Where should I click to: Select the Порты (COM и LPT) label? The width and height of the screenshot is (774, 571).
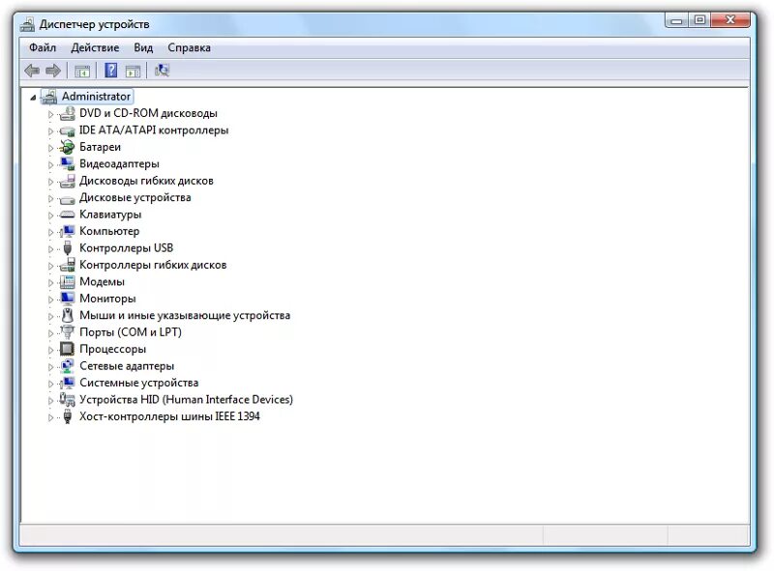click(x=131, y=332)
